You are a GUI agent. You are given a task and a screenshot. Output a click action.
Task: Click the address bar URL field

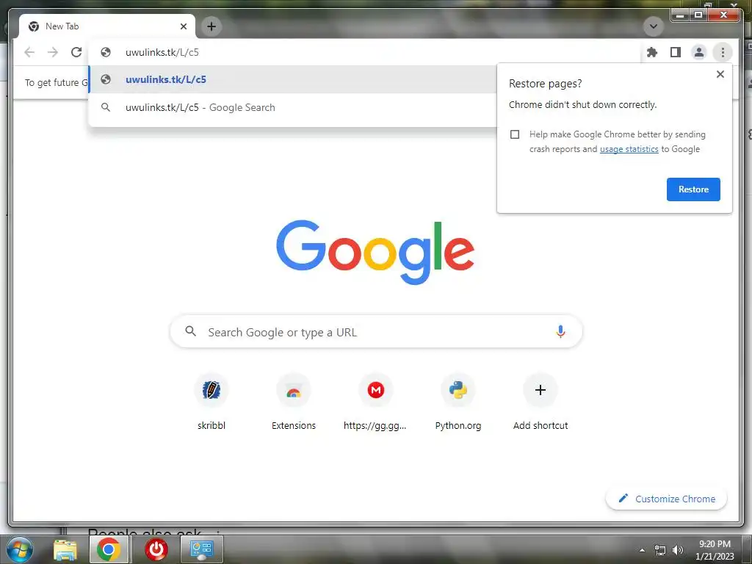pos(364,52)
